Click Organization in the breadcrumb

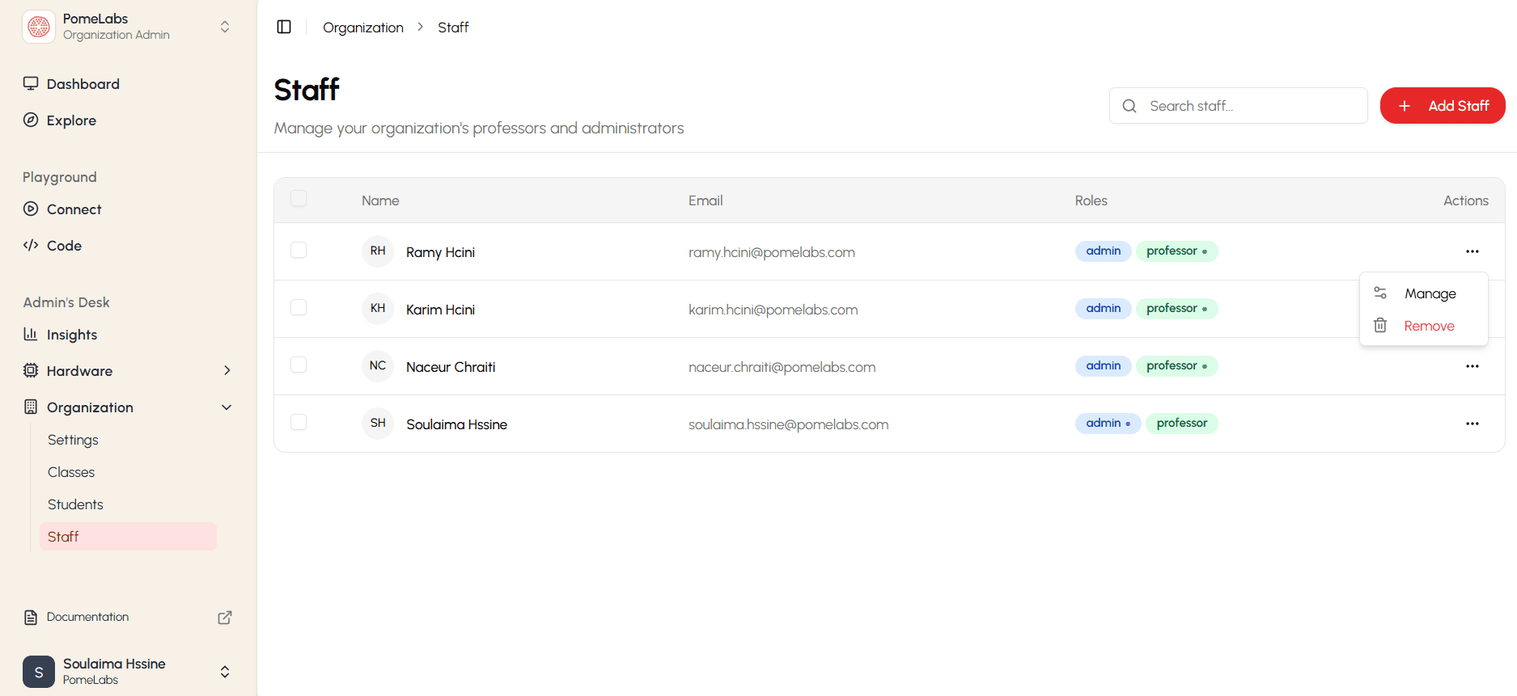pos(363,27)
